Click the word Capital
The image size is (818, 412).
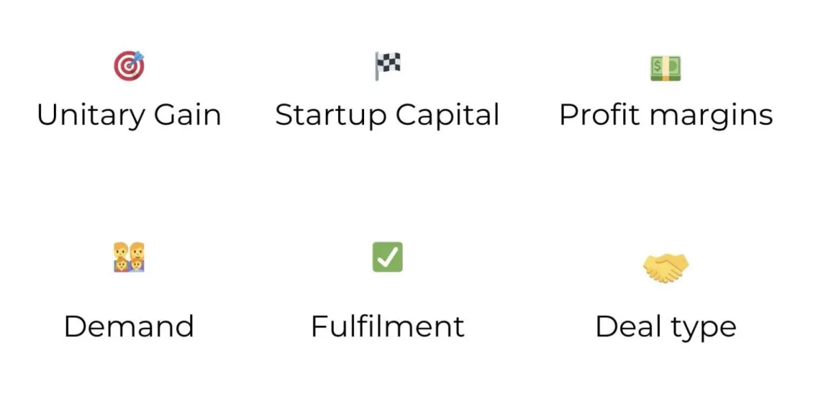(447, 116)
